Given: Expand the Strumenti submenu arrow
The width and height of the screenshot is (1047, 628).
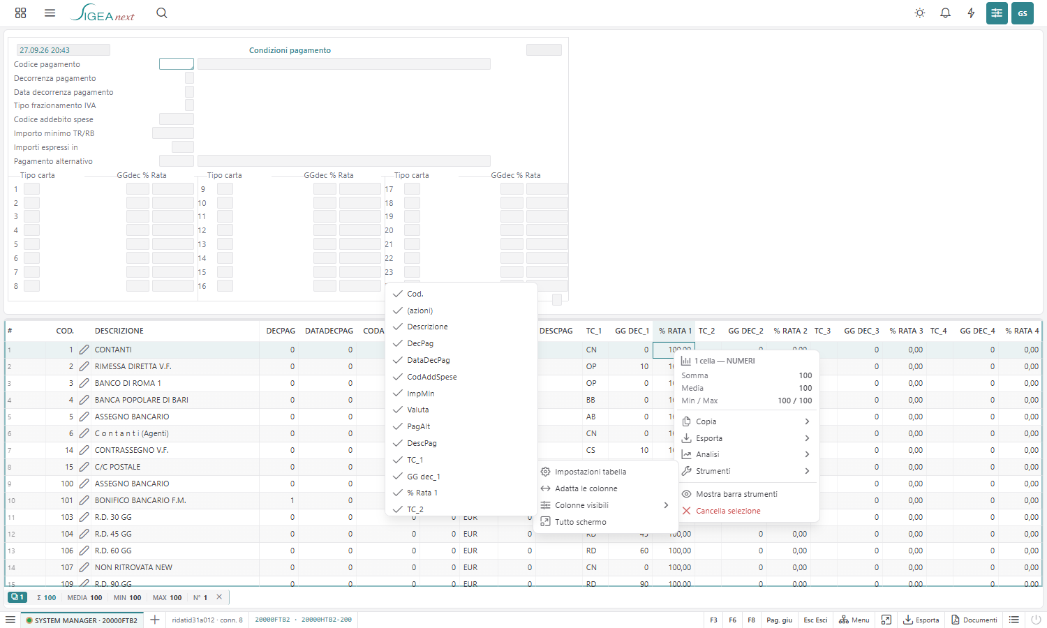Looking at the screenshot, I should (x=807, y=471).
